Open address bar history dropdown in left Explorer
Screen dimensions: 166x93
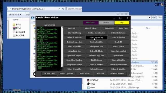(59, 9)
